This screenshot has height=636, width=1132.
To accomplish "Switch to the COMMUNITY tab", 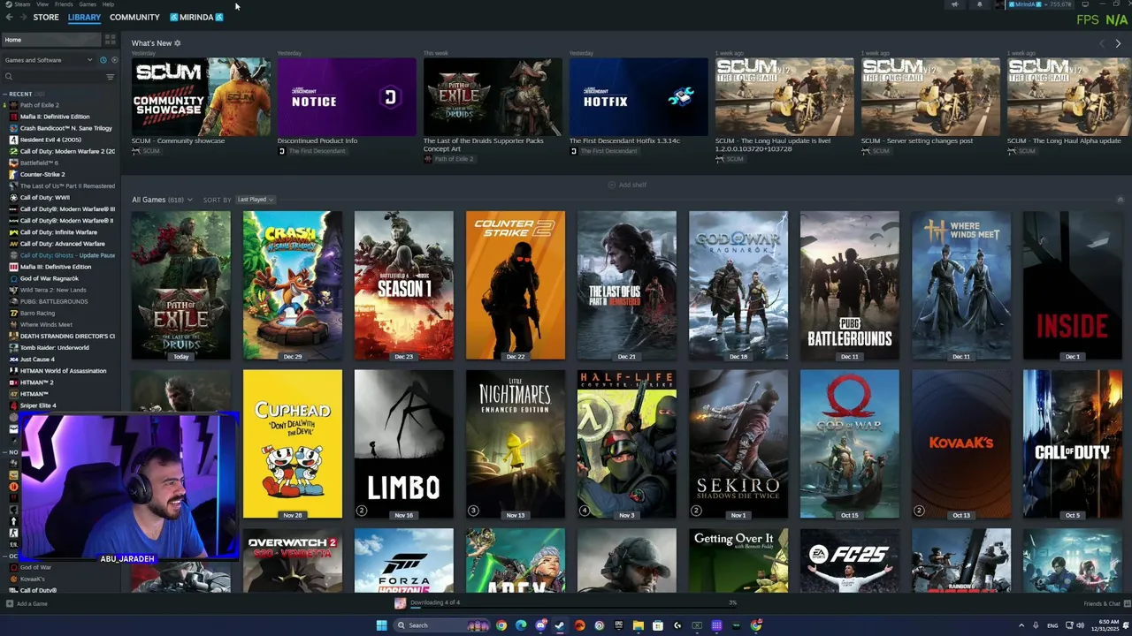I will coord(134,18).
